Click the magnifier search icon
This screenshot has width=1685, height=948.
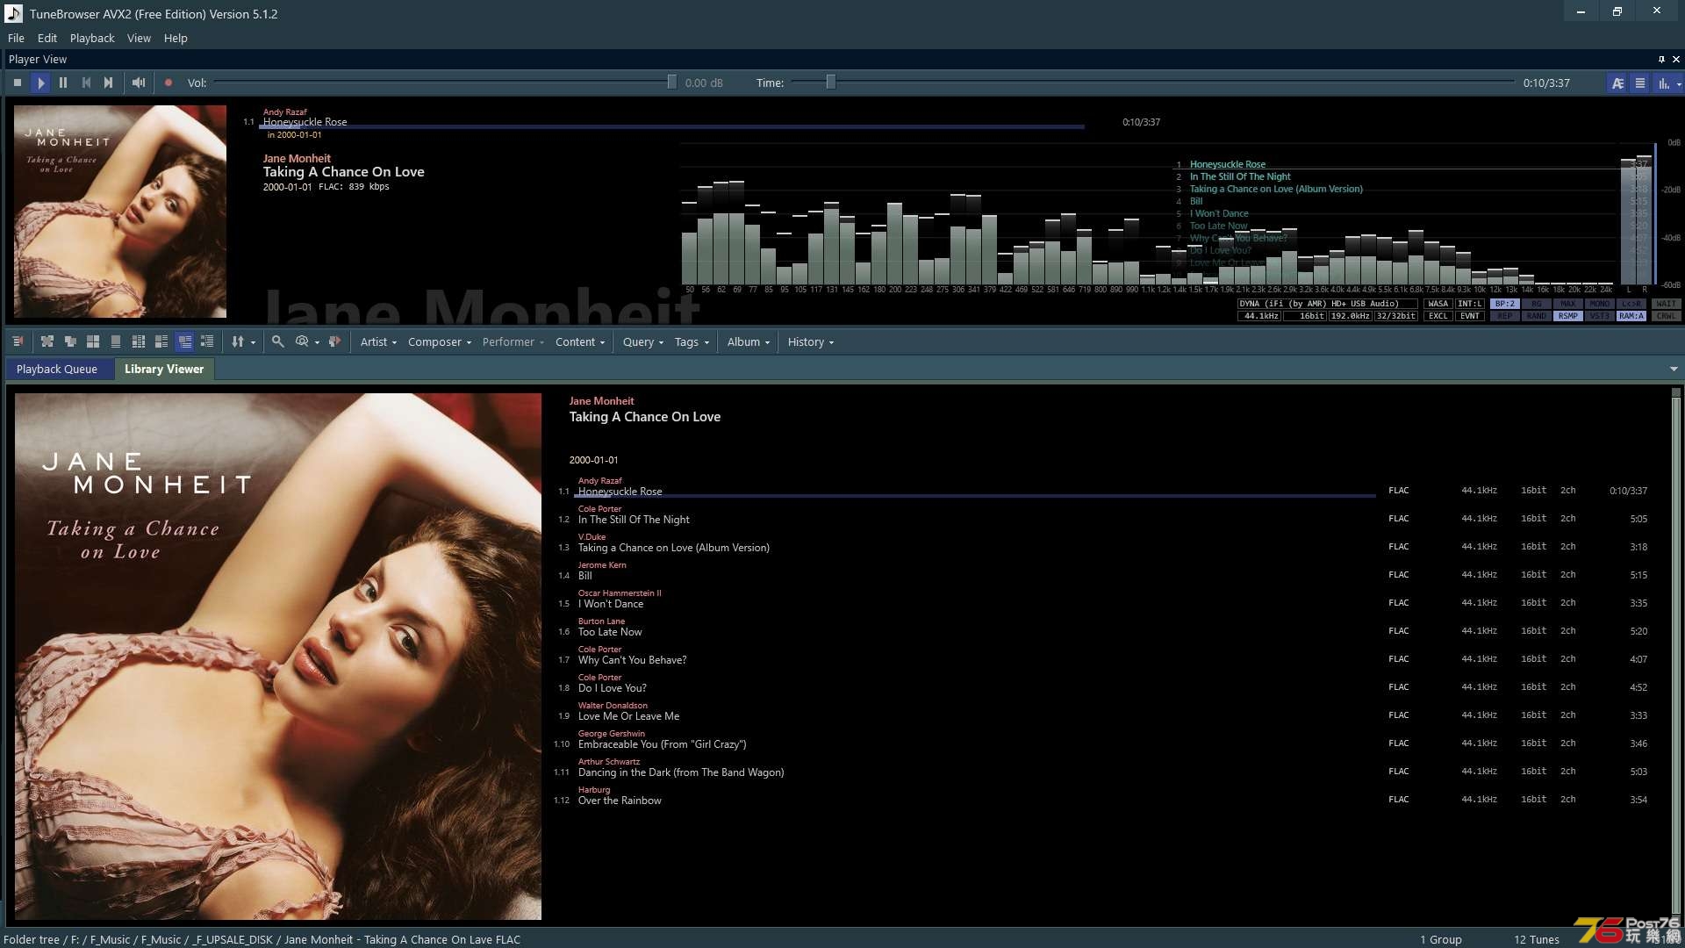tap(278, 341)
